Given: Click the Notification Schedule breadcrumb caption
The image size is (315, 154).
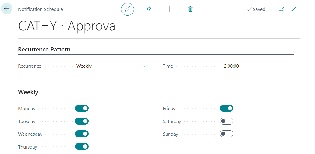Looking at the screenshot, I should coord(40,9).
